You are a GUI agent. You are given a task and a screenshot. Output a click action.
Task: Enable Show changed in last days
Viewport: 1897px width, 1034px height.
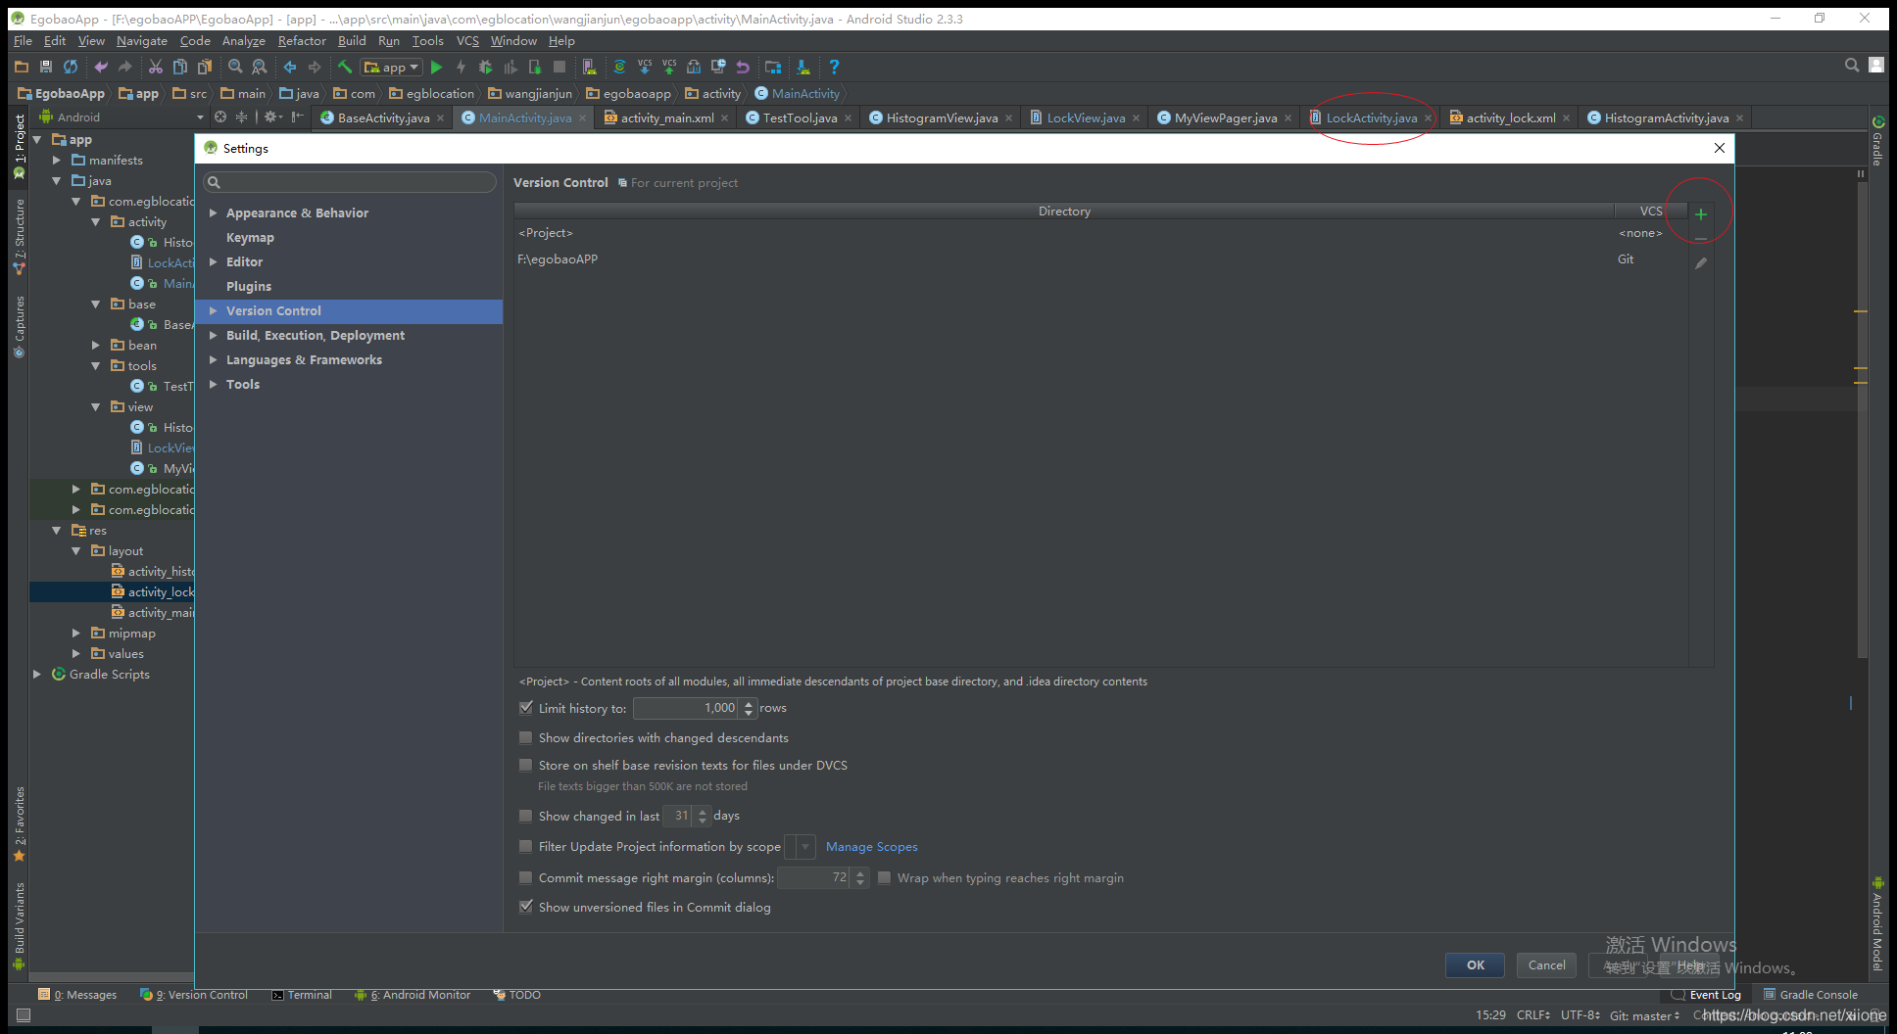coord(526,816)
